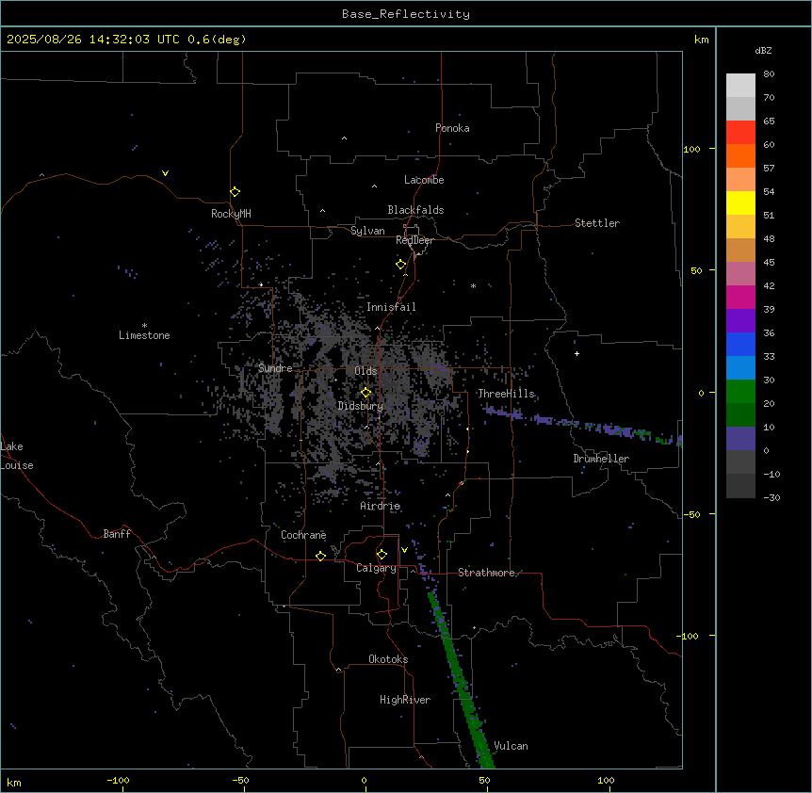Select the Innisfail label

point(391,307)
